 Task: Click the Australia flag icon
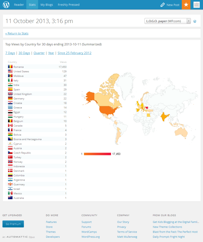(x=10, y=198)
